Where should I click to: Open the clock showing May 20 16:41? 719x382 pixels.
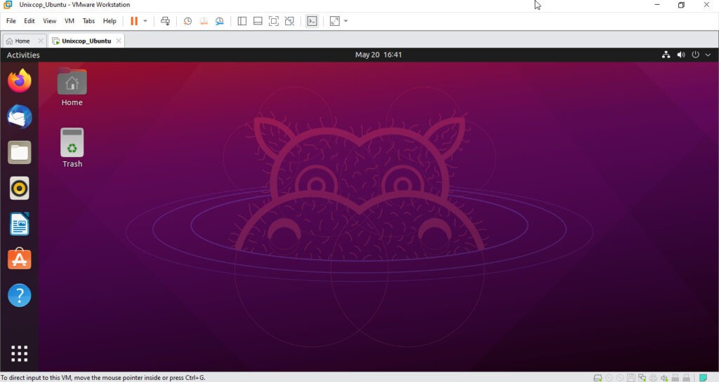pyautogui.click(x=378, y=55)
